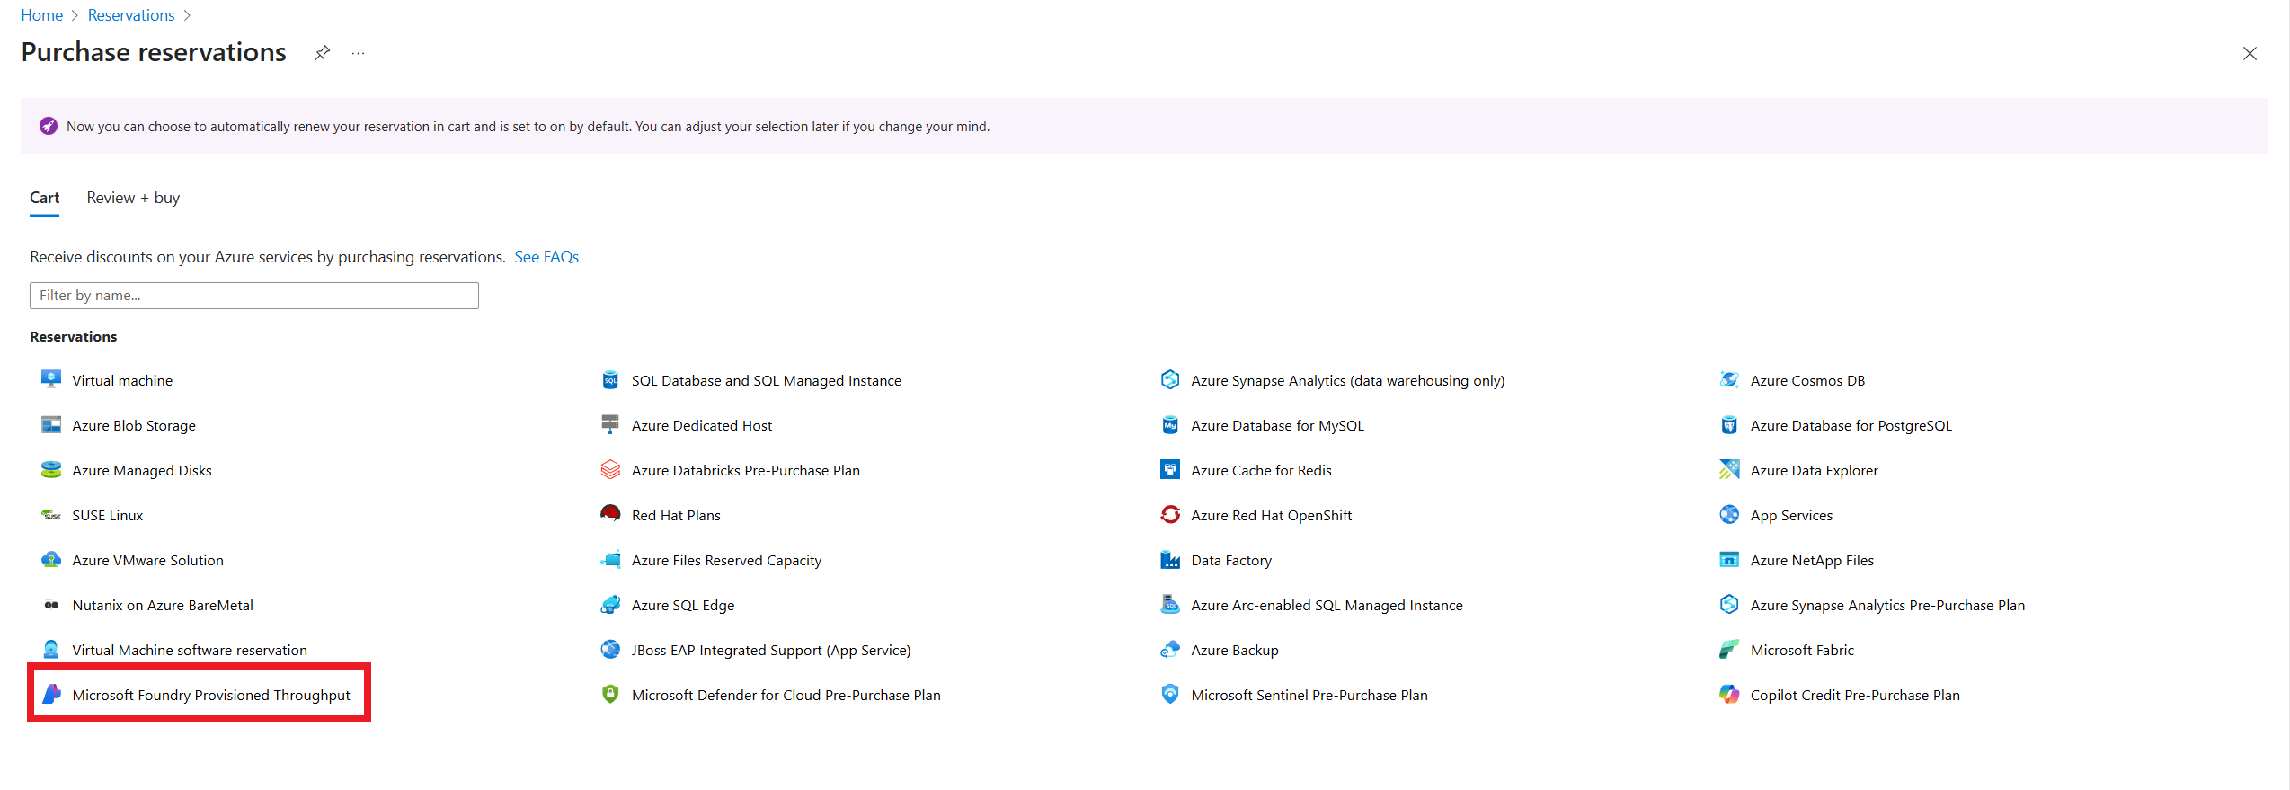The height and width of the screenshot is (790, 2290).
Task: Choose the SUSE Linux logo icon
Action: pyautogui.click(x=51, y=515)
